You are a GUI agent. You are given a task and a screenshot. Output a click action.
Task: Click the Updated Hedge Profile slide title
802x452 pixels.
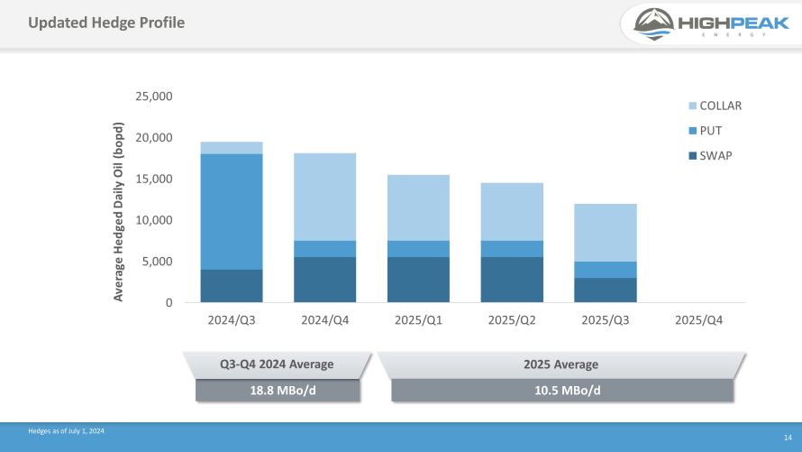coord(105,23)
